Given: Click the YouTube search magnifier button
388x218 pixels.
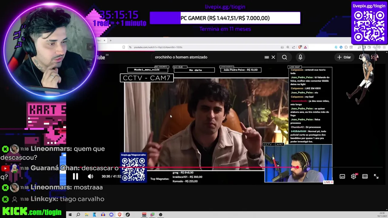Looking at the screenshot, I should click(284, 57).
